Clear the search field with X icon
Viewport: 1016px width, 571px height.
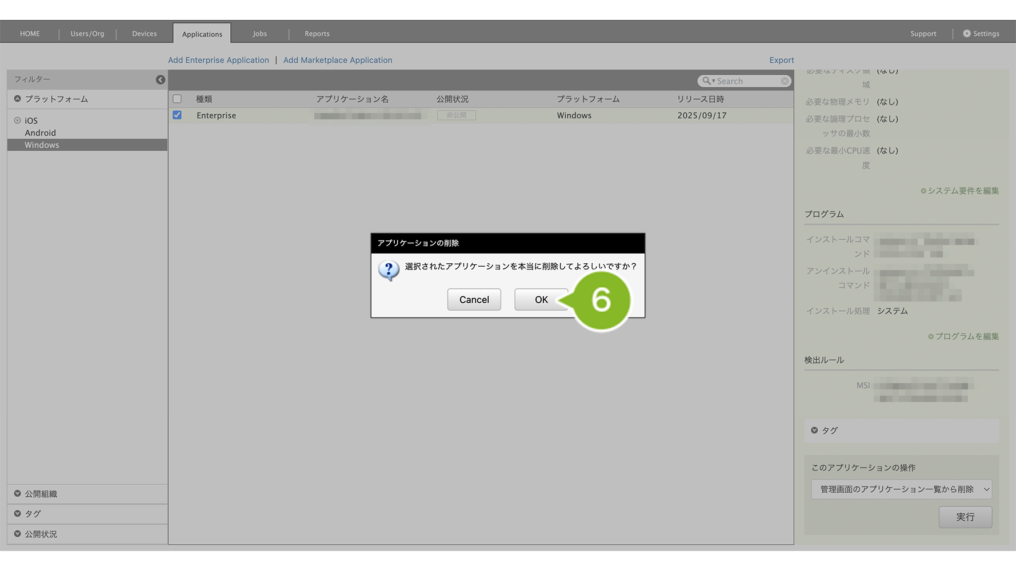(x=785, y=81)
